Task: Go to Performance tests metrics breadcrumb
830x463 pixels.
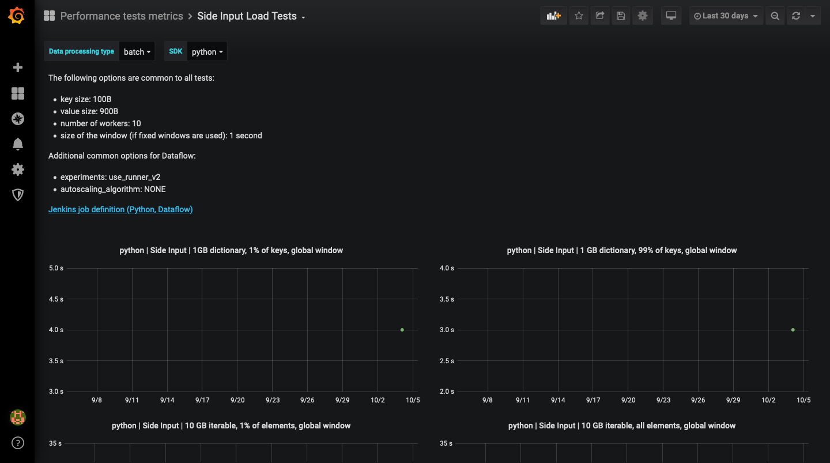Action: (122, 16)
